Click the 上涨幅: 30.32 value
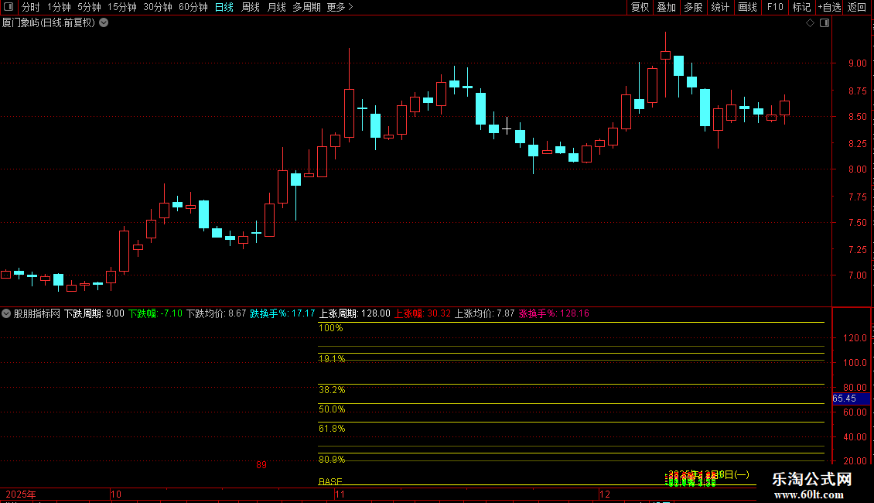The width and height of the screenshot is (874, 503). point(422,313)
